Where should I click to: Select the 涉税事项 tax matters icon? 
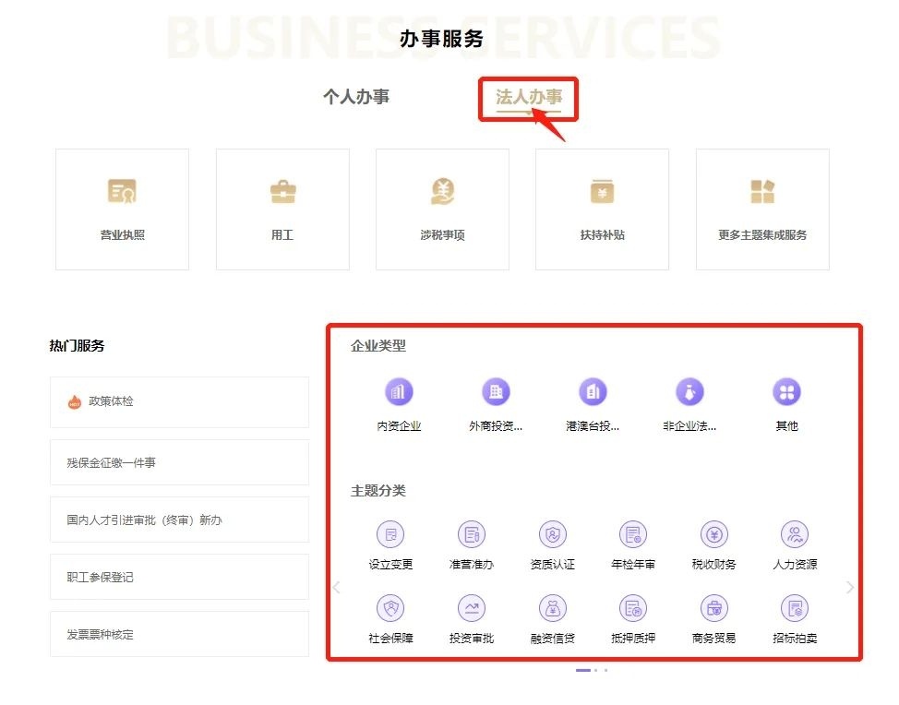click(x=442, y=192)
